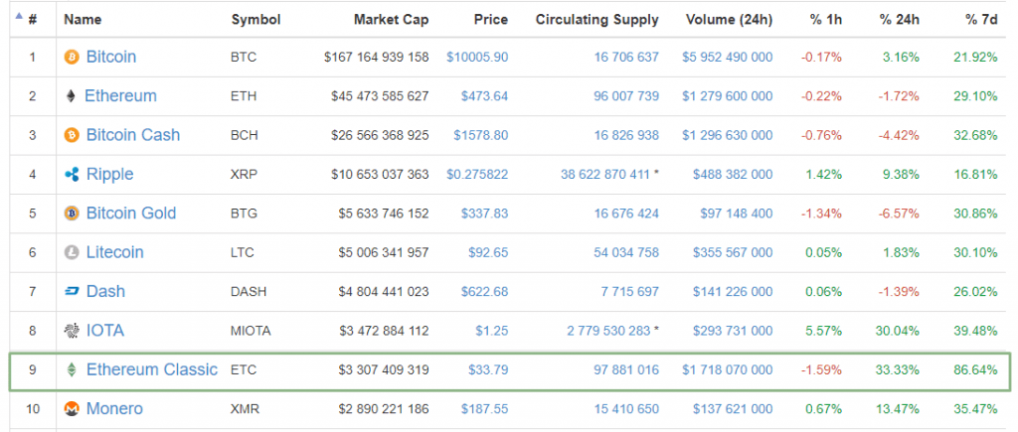
Task: Click the Dash logo icon
Action: click(72, 292)
